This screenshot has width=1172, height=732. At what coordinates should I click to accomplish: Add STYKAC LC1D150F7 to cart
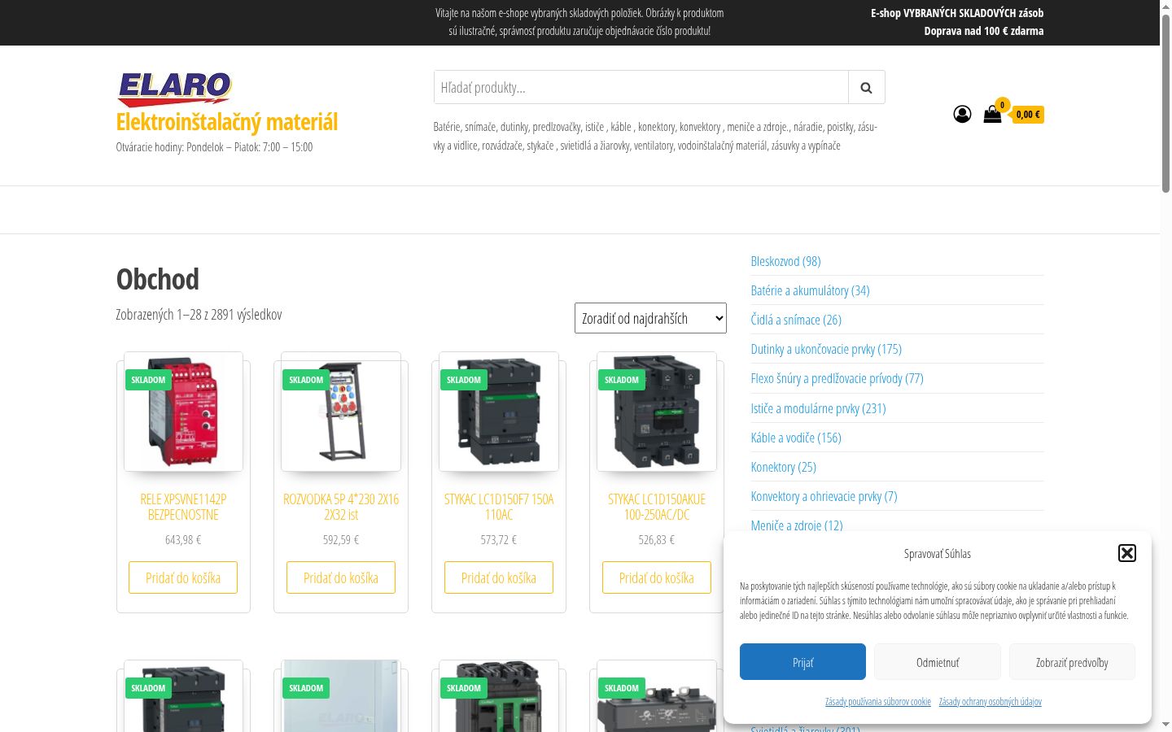click(x=499, y=577)
